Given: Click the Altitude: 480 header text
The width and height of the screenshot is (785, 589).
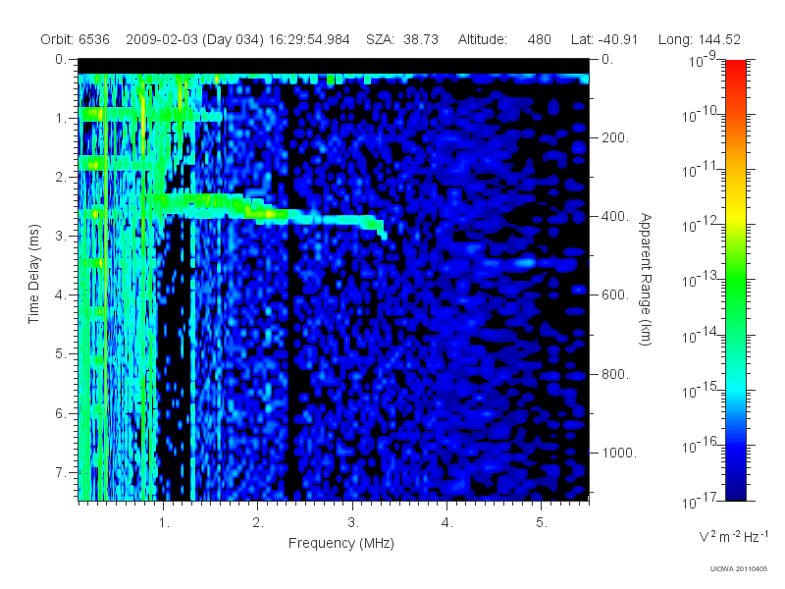Looking at the screenshot, I should 504,39.
